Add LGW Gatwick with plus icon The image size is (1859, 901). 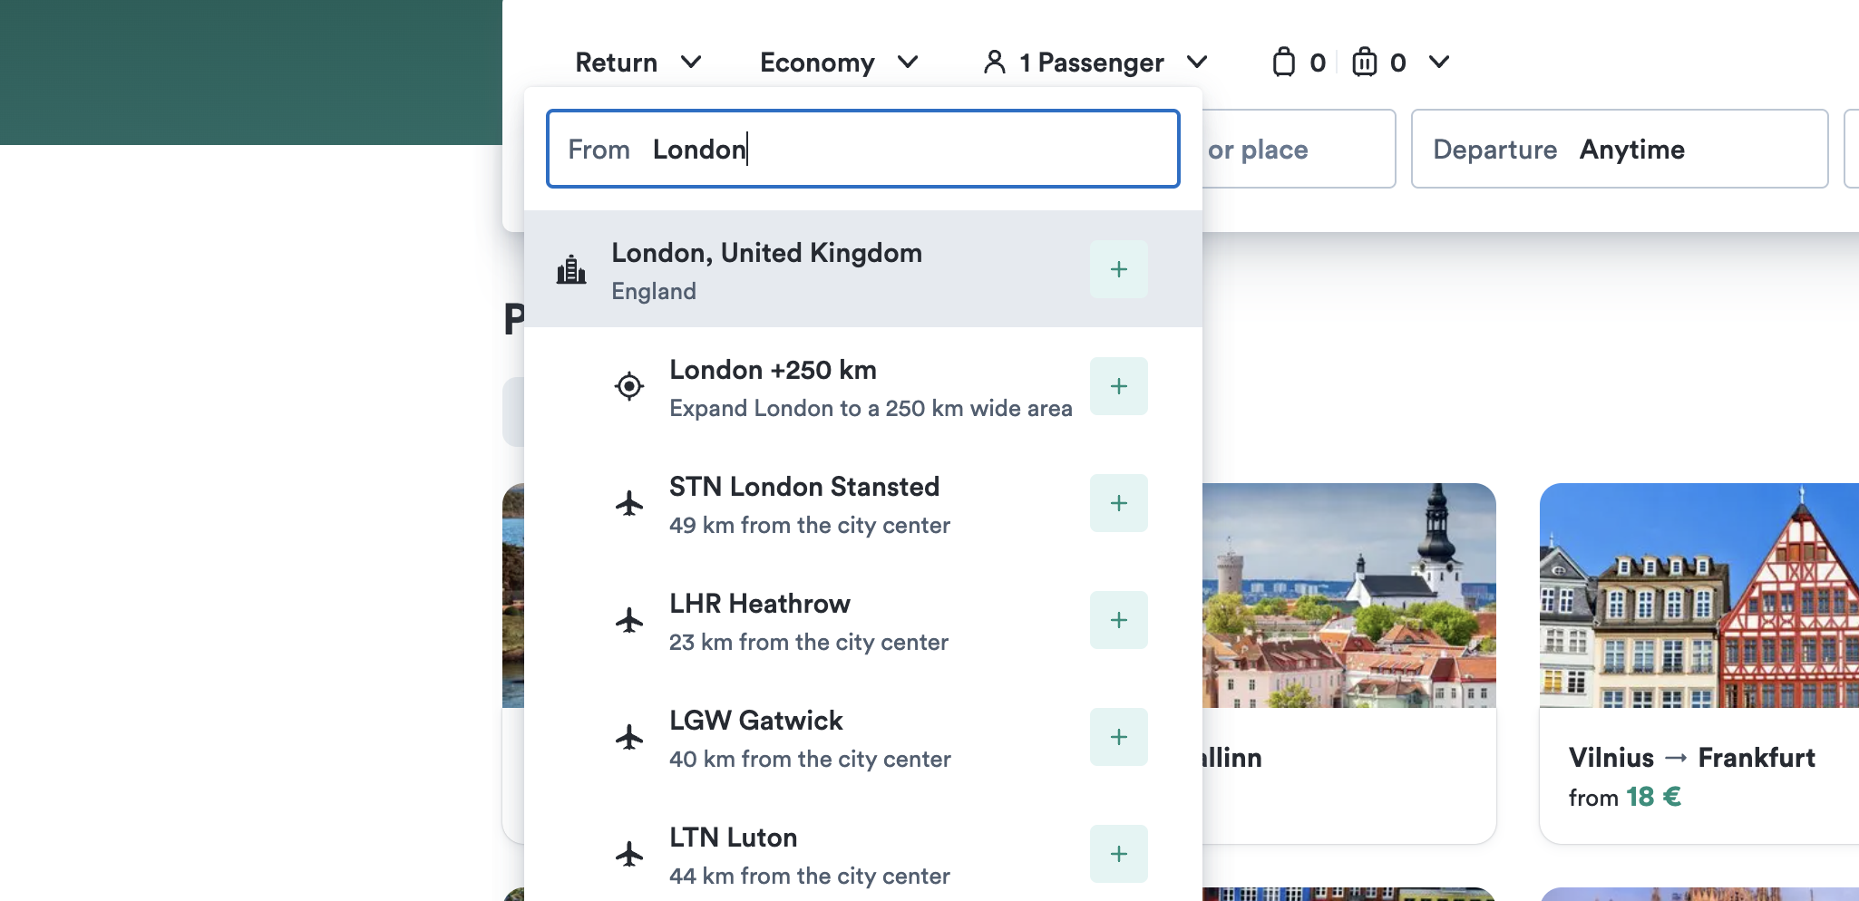(x=1118, y=737)
